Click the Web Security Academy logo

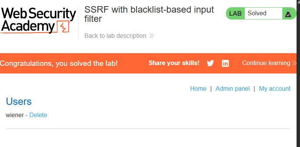pos(38,21)
